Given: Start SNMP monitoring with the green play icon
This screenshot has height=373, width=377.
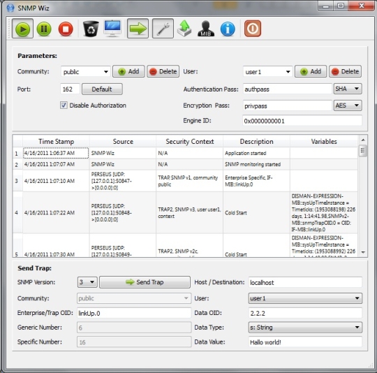Looking at the screenshot, I should [x=22, y=29].
